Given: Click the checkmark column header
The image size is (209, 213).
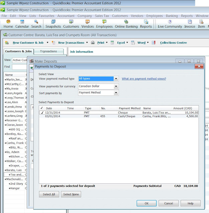Looking at the screenshot, I should point(42,108).
